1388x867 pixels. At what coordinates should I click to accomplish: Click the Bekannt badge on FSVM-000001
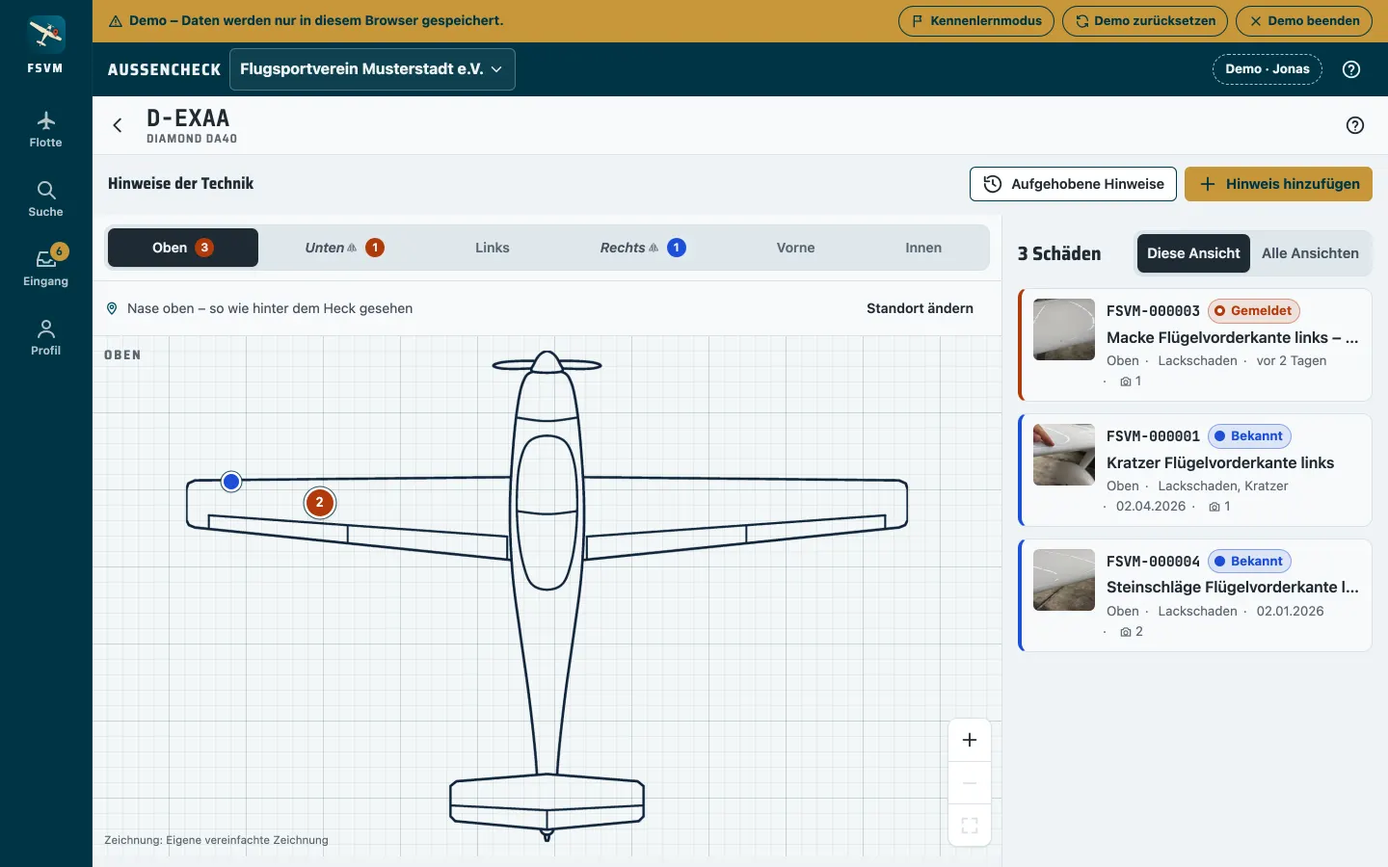tap(1249, 436)
